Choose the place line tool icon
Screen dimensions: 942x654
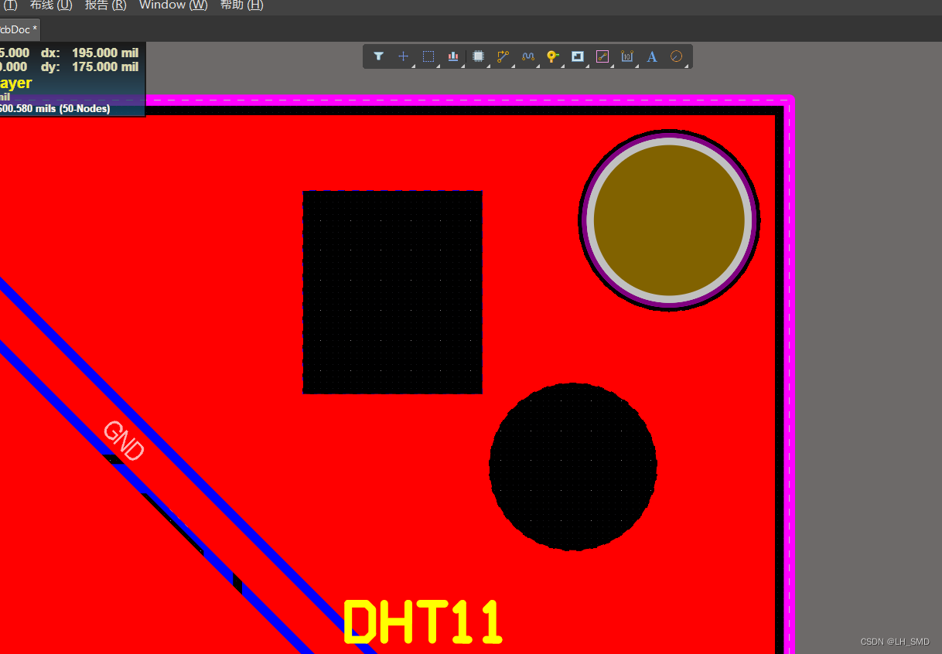(x=602, y=56)
